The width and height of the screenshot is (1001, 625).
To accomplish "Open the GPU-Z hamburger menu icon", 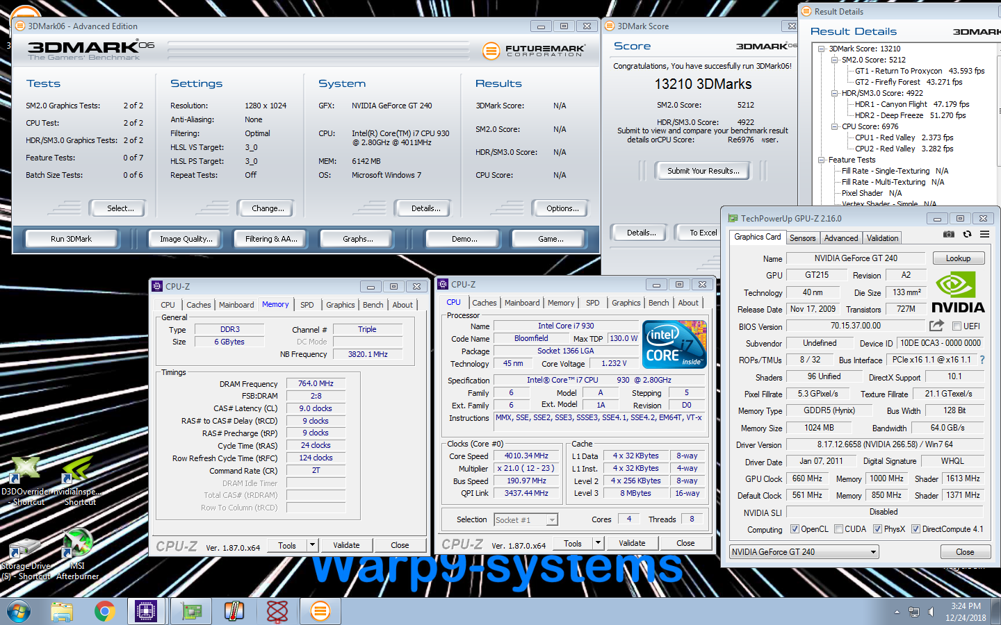I will 984,235.
